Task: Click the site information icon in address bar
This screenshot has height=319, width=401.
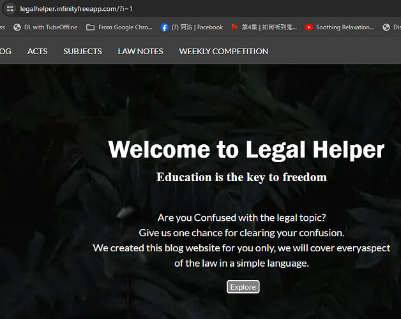Action: (x=10, y=9)
